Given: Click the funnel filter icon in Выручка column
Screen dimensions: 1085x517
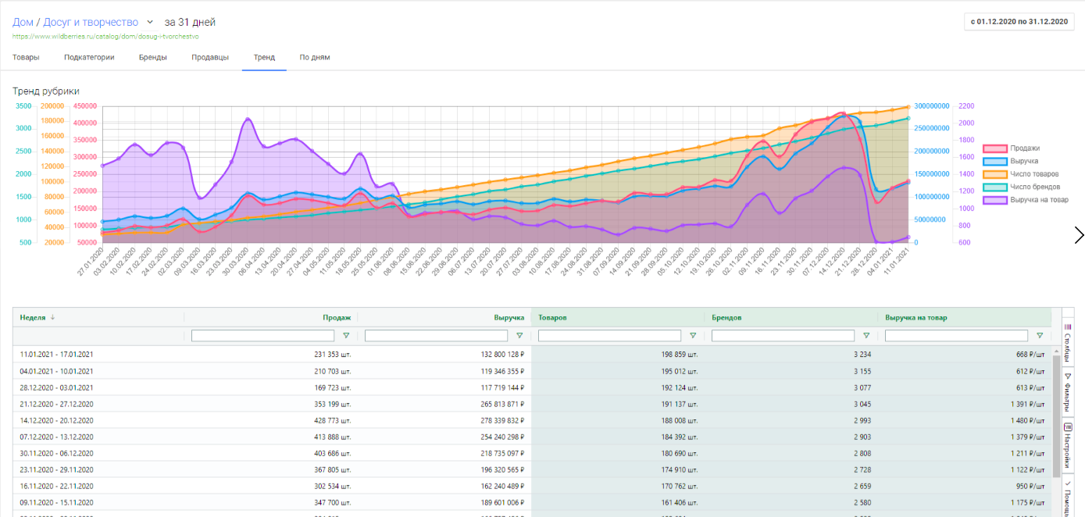Looking at the screenshot, I should (x=519, y=335).
